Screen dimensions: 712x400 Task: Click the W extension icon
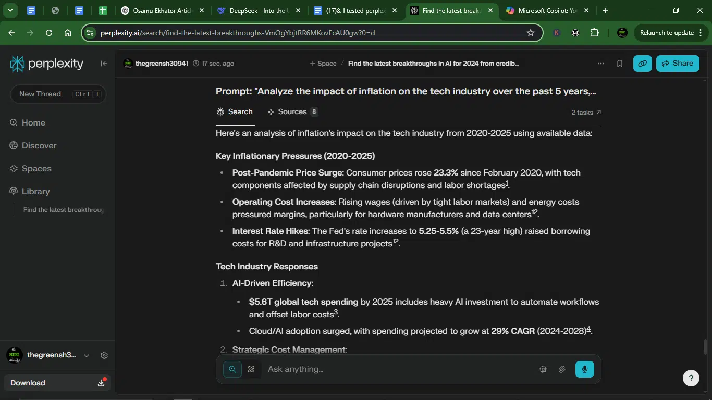(x=575, y=33)
